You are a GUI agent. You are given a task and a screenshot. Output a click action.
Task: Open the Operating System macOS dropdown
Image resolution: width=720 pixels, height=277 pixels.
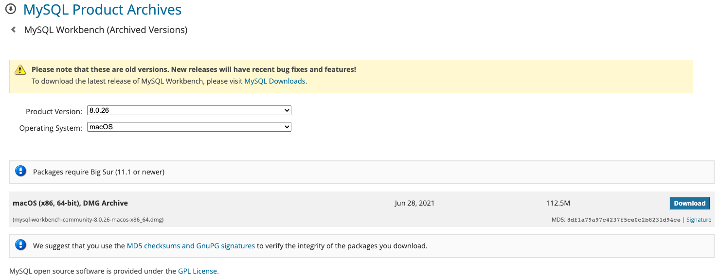pos(189,127)
